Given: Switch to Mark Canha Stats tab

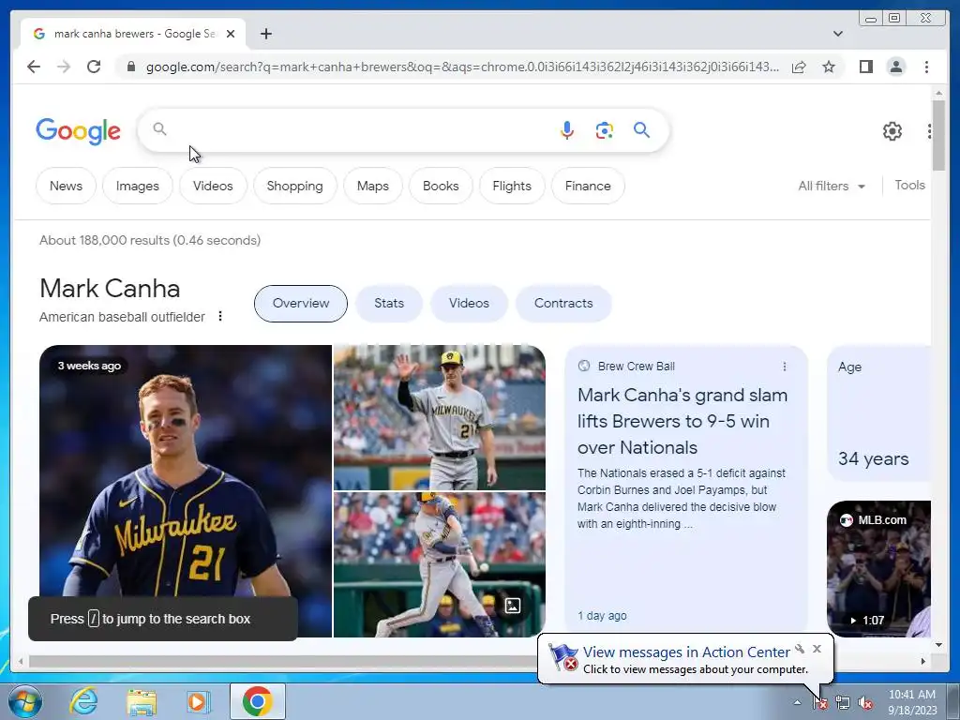Looking at the screenshot, I should (x=389, y=303).
